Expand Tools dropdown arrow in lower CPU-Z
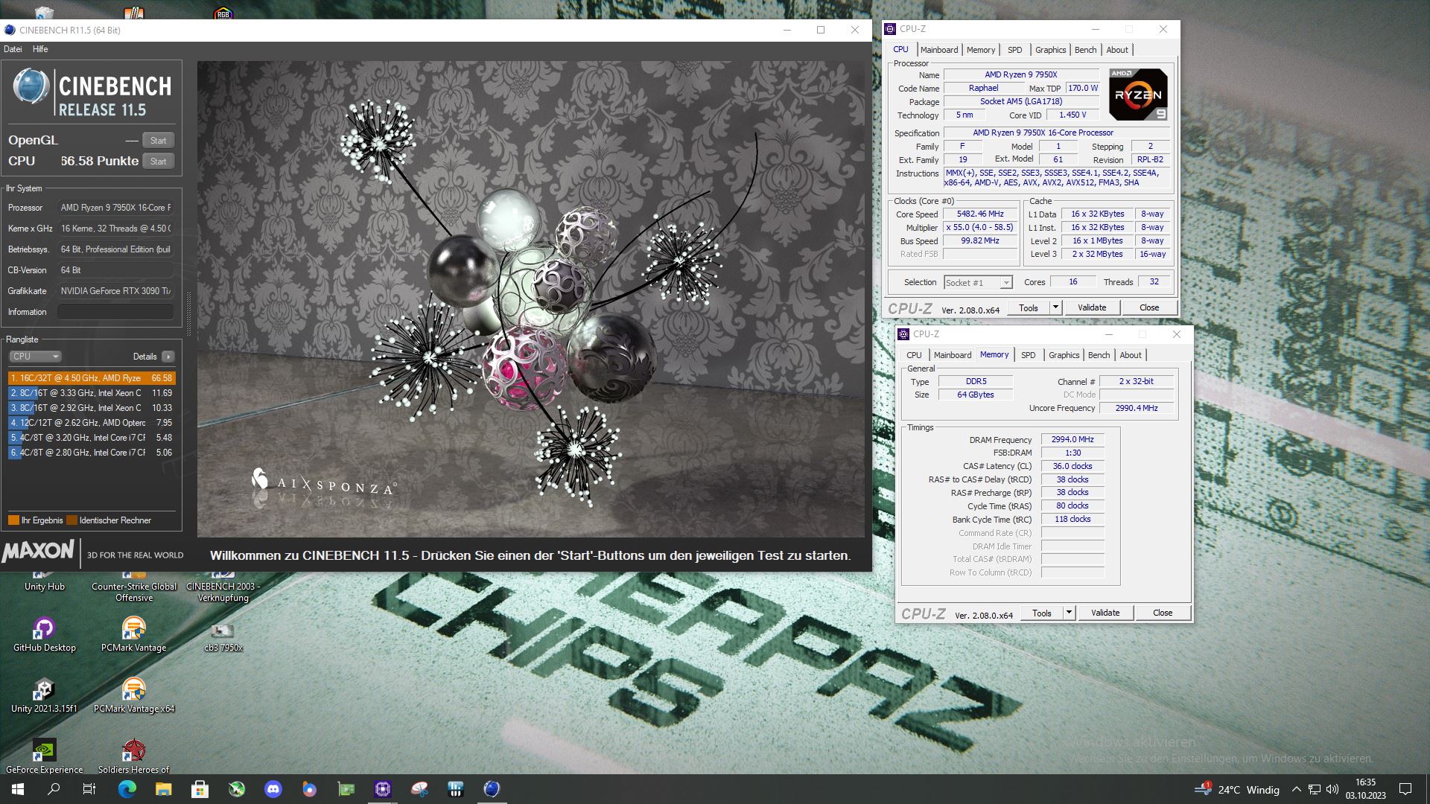Screen dimensions: 1430x804 pyautogui.click(x=1069, y=613)
